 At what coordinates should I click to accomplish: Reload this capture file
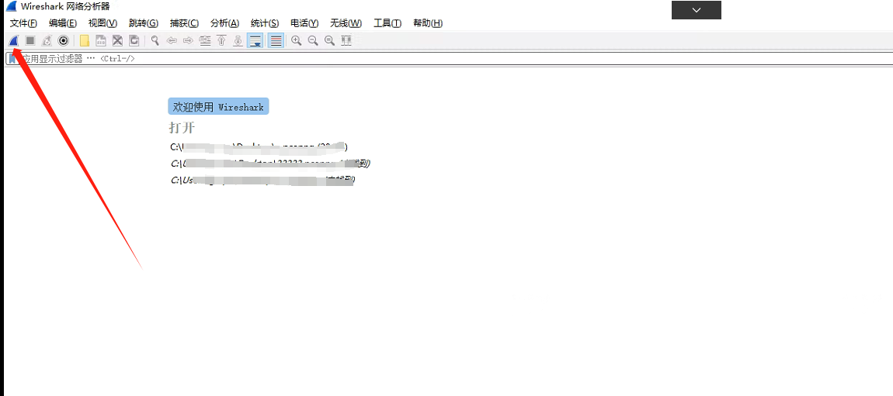pyautogui.click(x=134, y=40)
